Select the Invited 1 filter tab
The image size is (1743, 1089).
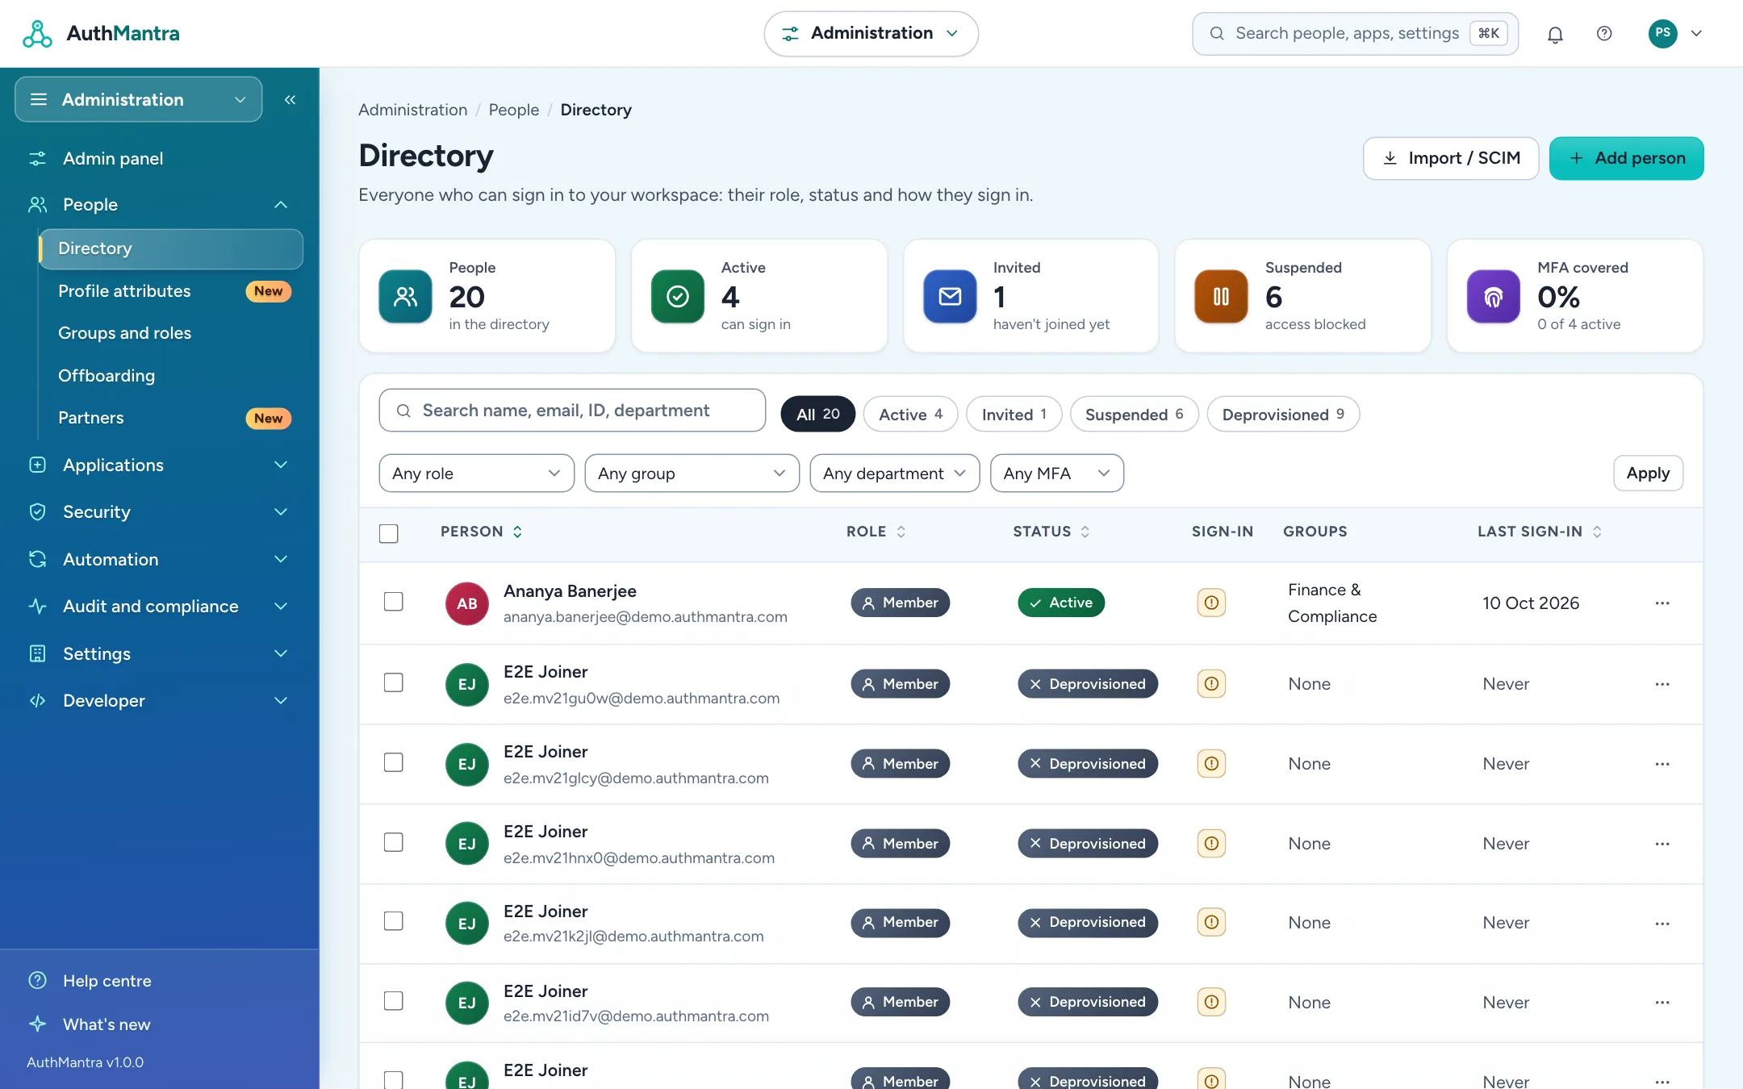coord(1014,414)
